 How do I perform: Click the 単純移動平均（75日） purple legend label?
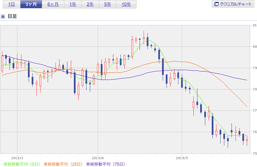pos(106,164)
